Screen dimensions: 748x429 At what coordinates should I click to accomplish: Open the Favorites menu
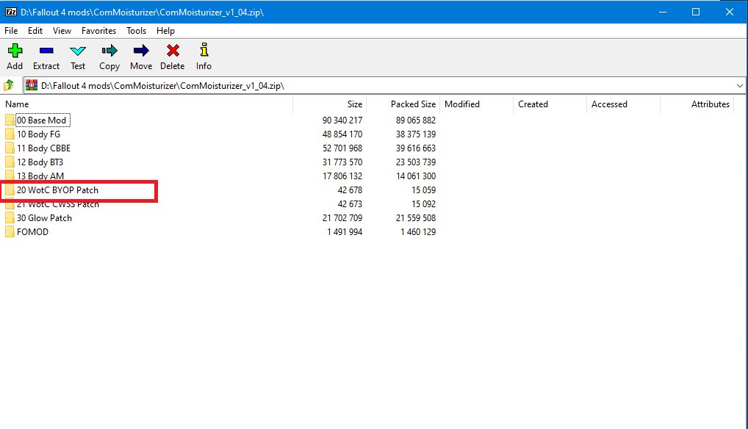[98, 31]
